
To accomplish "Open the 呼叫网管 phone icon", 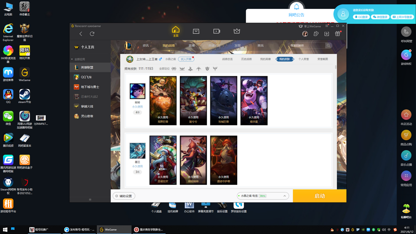I will click(x=406, y=32).
